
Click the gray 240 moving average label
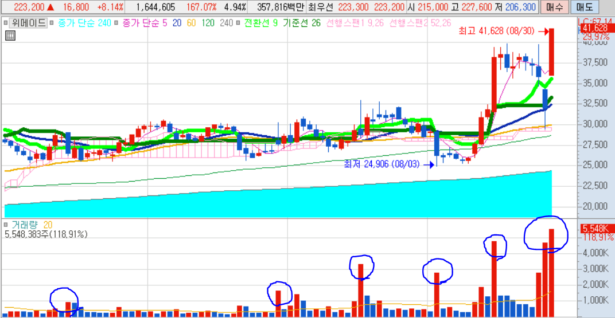coord(226,23)
